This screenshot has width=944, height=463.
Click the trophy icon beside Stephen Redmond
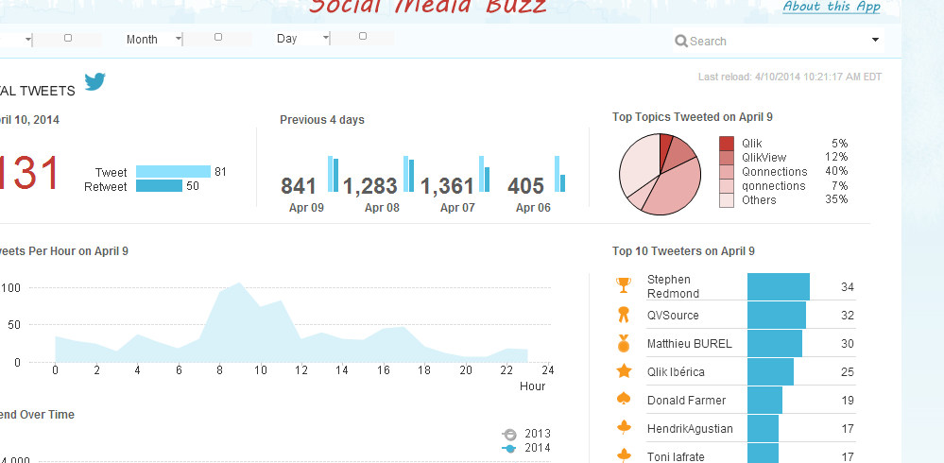pos(623,284)
